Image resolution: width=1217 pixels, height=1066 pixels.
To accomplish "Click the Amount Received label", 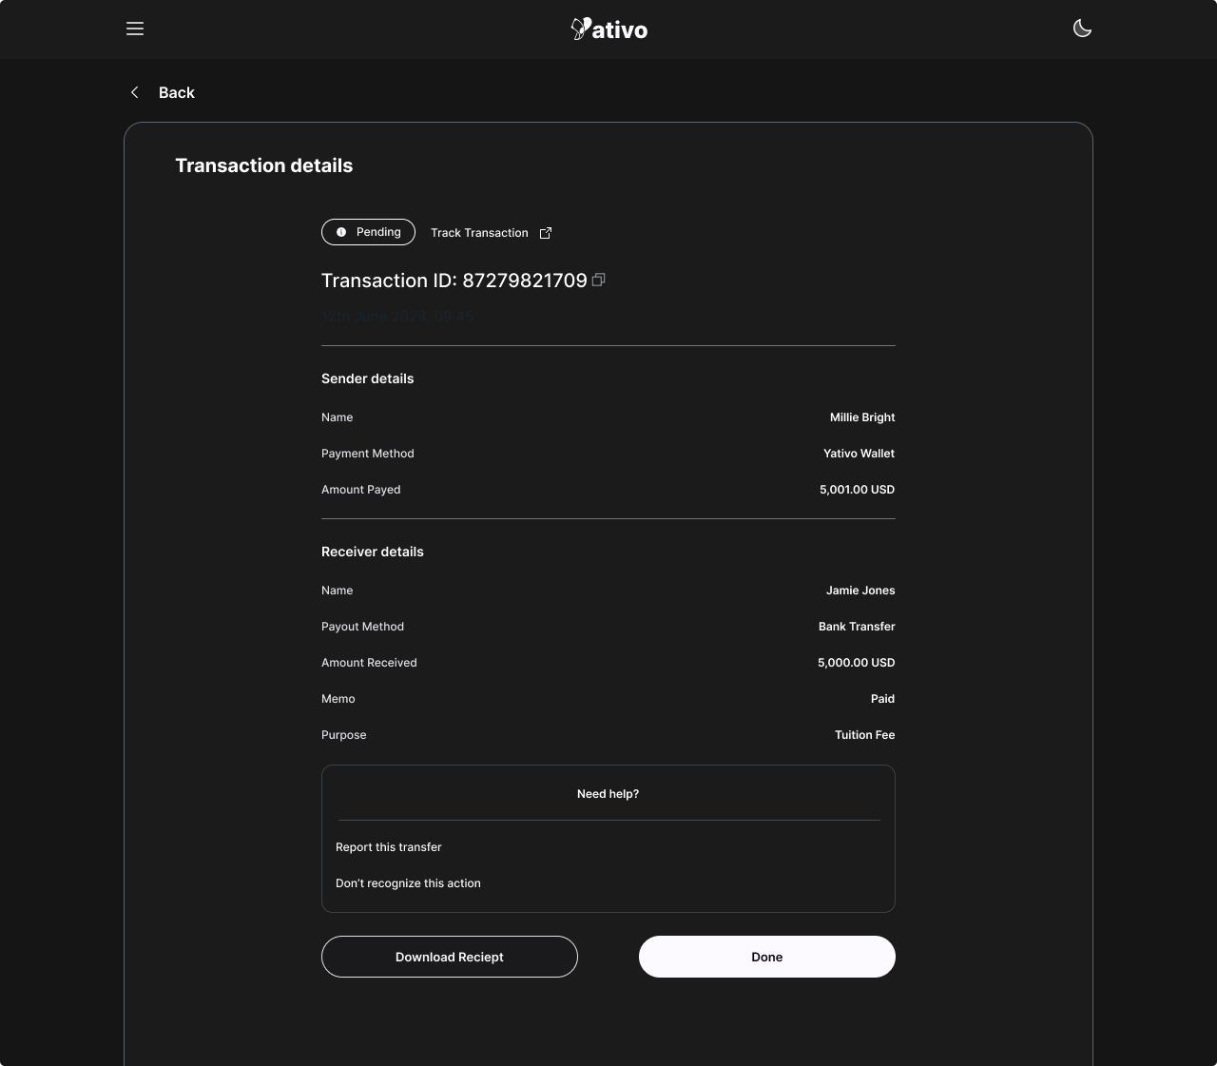I will tap(369, 663).
